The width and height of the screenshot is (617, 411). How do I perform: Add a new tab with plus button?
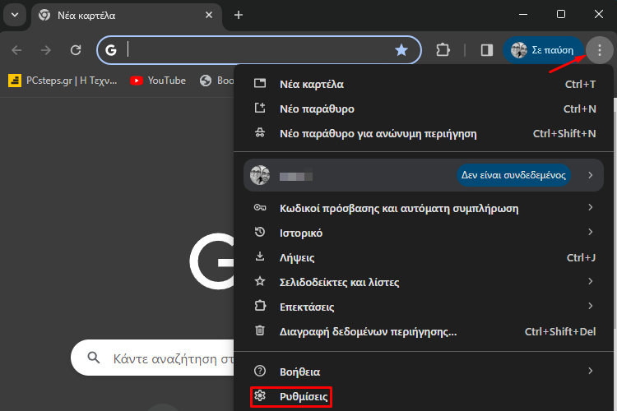pos(238,15)
